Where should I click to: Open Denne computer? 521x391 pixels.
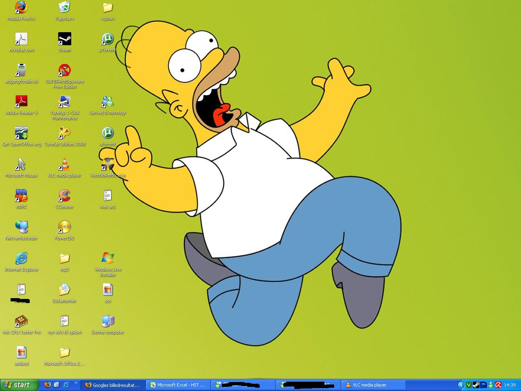tap(107, 325)
